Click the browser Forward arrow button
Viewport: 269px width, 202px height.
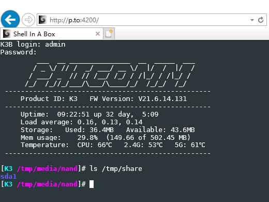click(x=28, y=20)
